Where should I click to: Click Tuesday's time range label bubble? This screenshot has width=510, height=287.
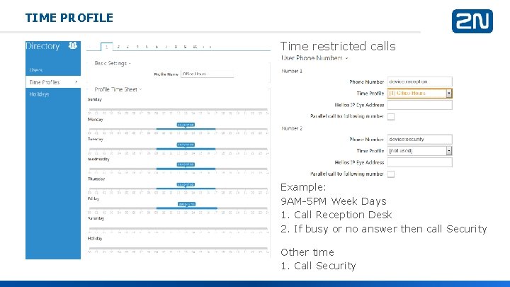(x=186, y=145)
